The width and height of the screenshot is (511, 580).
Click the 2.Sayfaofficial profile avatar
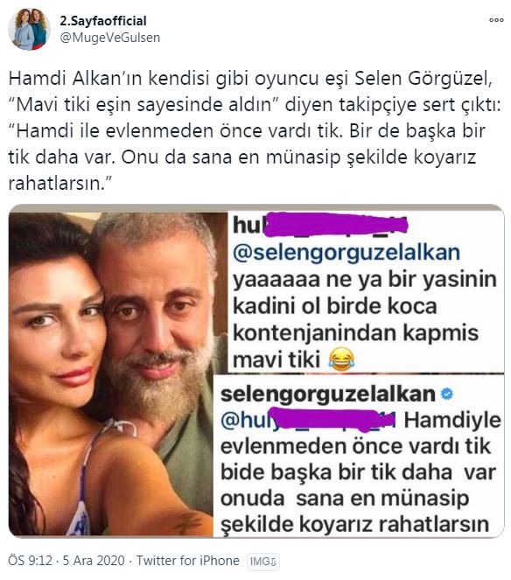[x=29, y=29]
